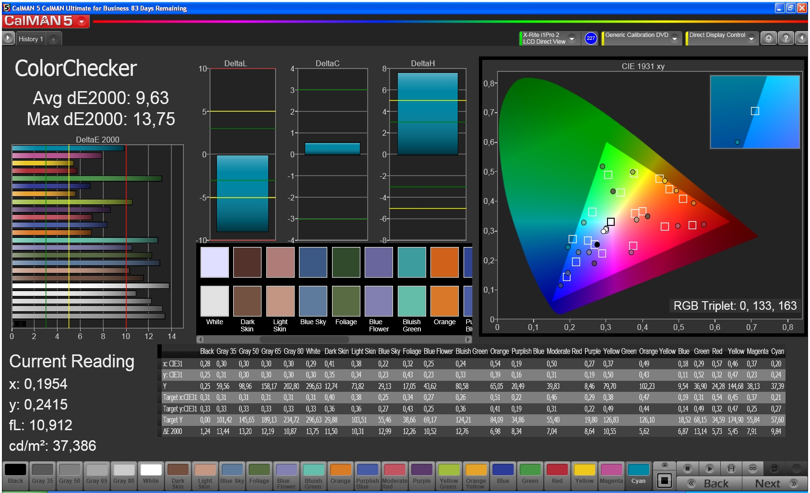Select the Moderate Red patch button

tap(394, 476)
